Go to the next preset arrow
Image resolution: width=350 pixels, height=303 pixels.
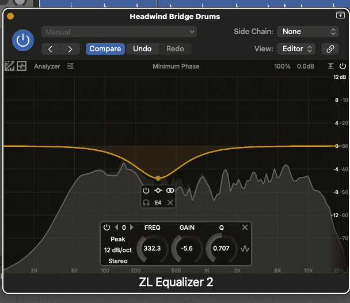70,49
